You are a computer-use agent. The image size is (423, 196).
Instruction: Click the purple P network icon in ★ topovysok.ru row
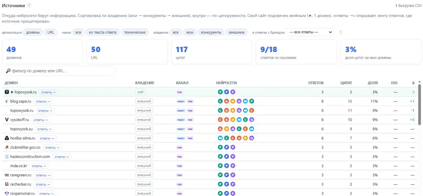[x=233, y=92]
